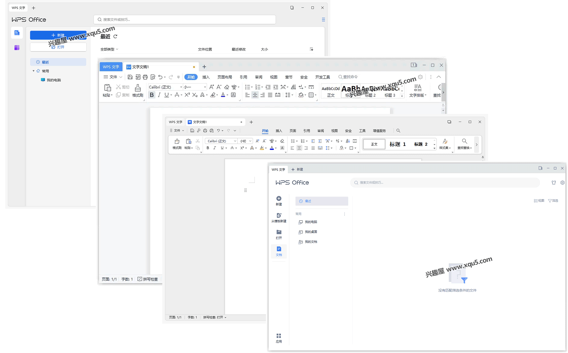Click the skin t-shirt icon in front window
This screenshot has width=568, height=353.
pyautogui.click(x=554, y=183)
